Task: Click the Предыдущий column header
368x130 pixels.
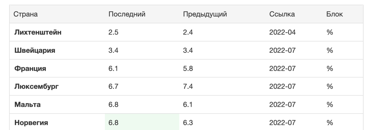Action: click(205, 14)
